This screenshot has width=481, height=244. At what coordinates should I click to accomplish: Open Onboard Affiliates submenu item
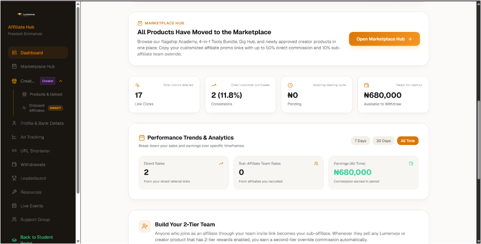[43, 108]
